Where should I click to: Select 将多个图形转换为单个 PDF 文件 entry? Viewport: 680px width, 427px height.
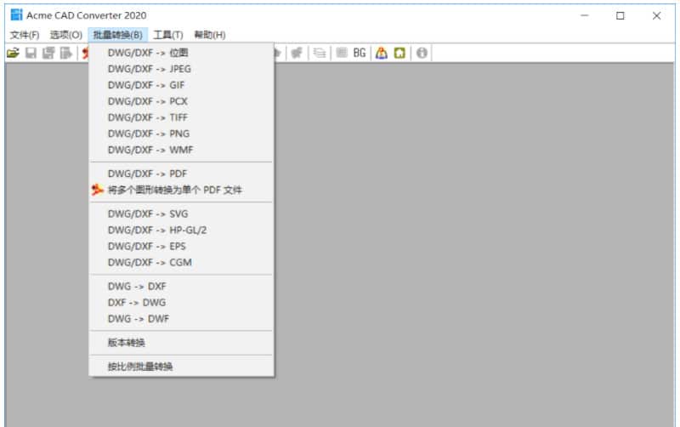[181, 190]
